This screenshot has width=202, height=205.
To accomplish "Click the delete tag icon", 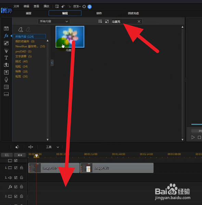I will click(28, 30).
